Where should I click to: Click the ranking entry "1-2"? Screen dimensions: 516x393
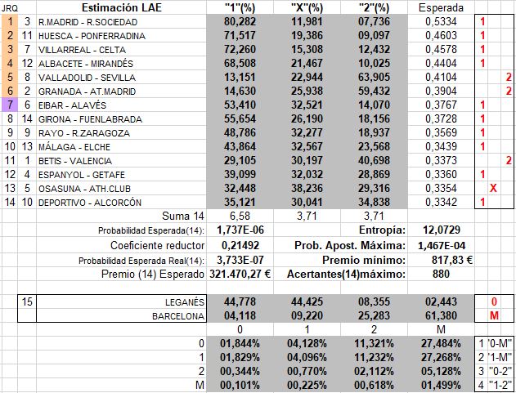pos(500,385)
